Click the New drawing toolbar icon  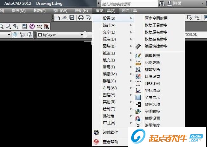point(57,18)
